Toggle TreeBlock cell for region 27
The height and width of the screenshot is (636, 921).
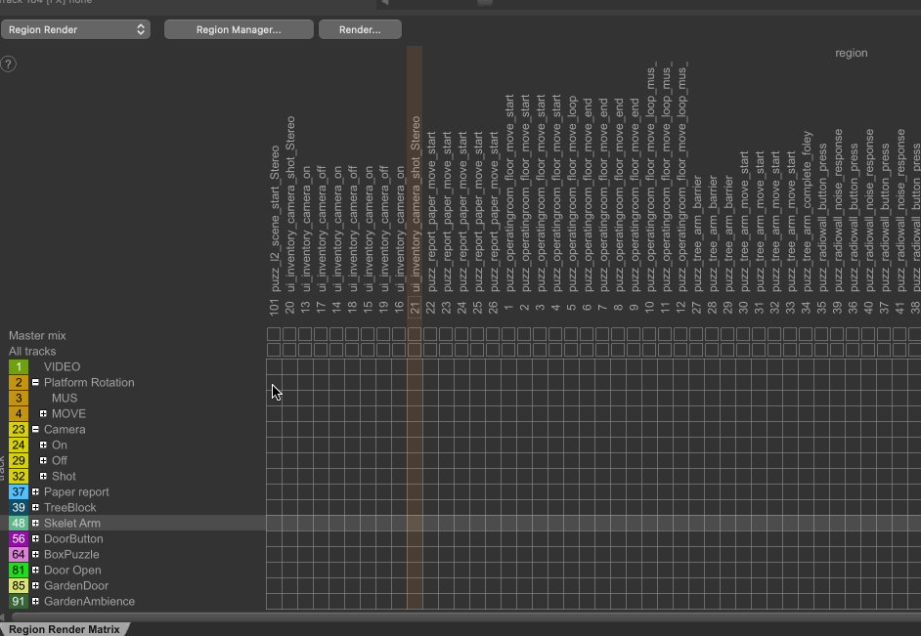pyautogui.click(x=696, y=507)
